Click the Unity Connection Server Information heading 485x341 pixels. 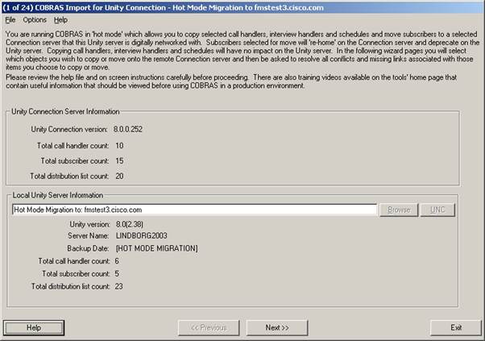click(65, 112)
